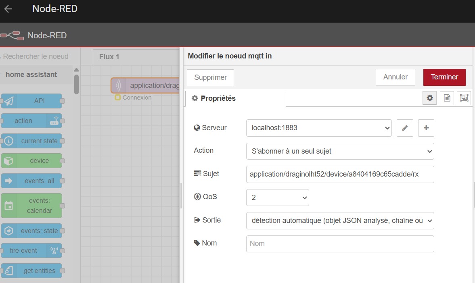Open the Action dropdown
Viewport: 475px width, 283px height.
340,152
